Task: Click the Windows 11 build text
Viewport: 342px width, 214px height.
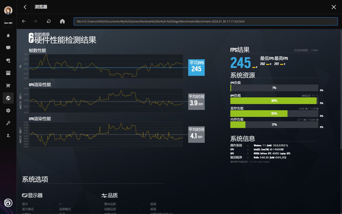Action: click(271, 146)
